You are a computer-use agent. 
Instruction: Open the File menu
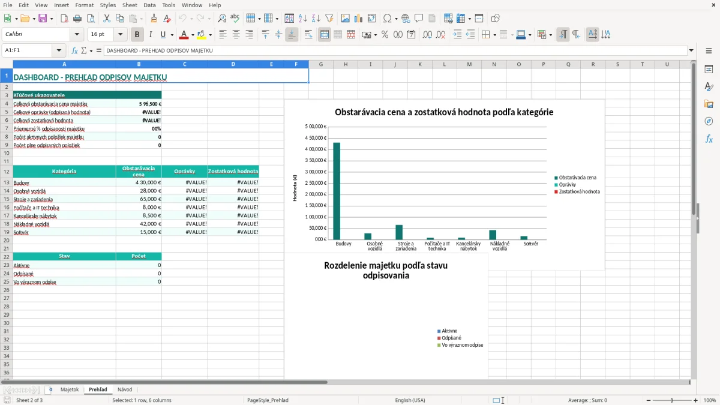(x=8, y=5)
